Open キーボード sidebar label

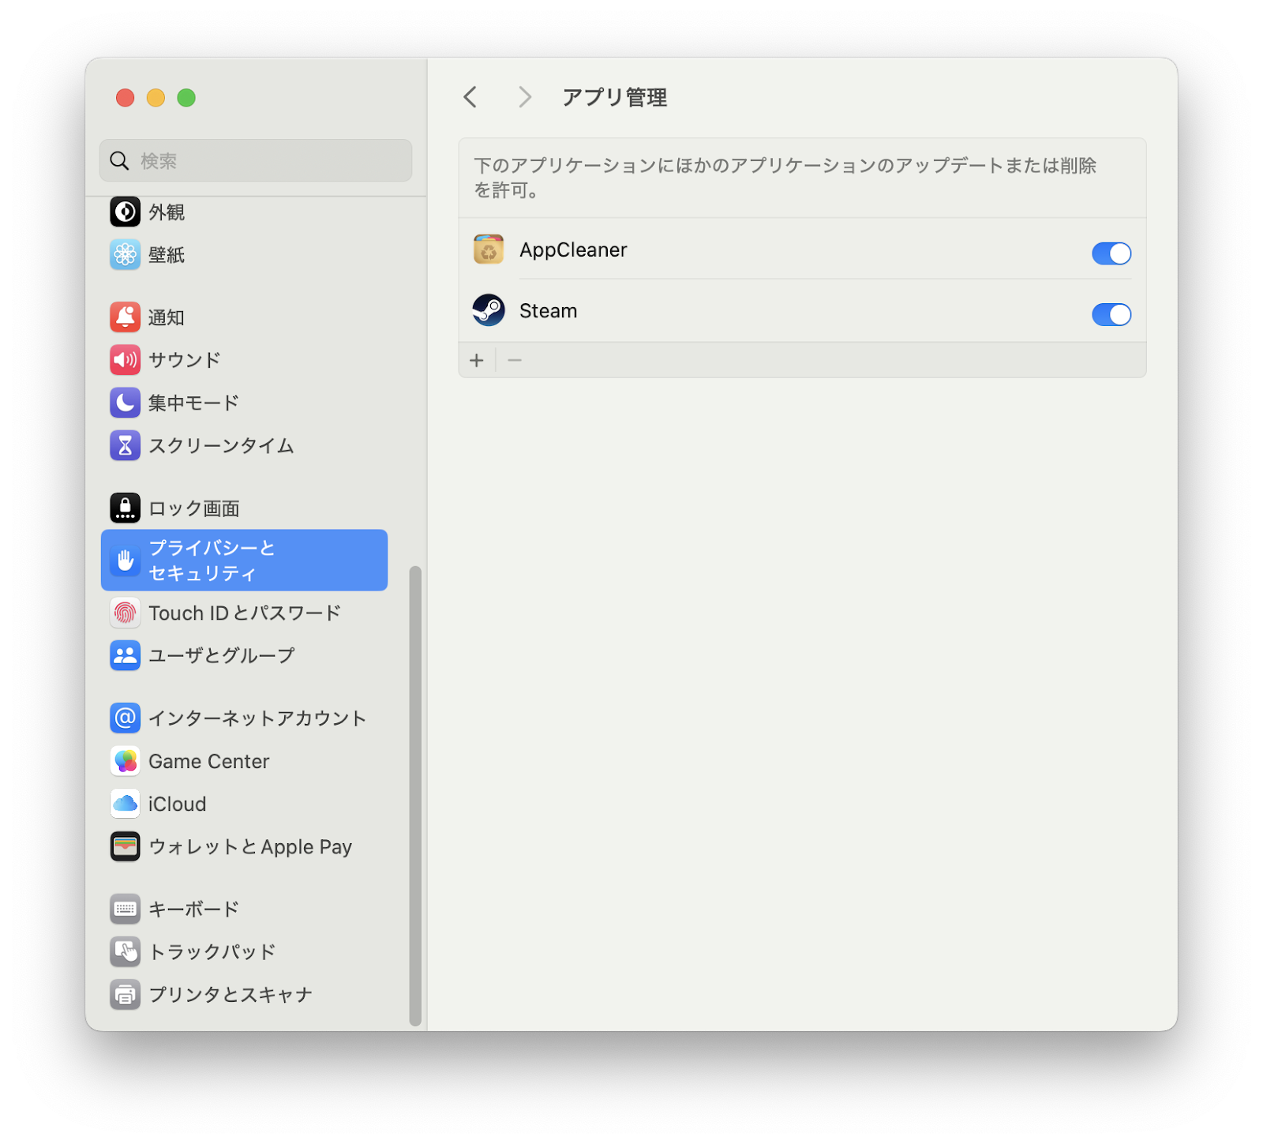193,910
